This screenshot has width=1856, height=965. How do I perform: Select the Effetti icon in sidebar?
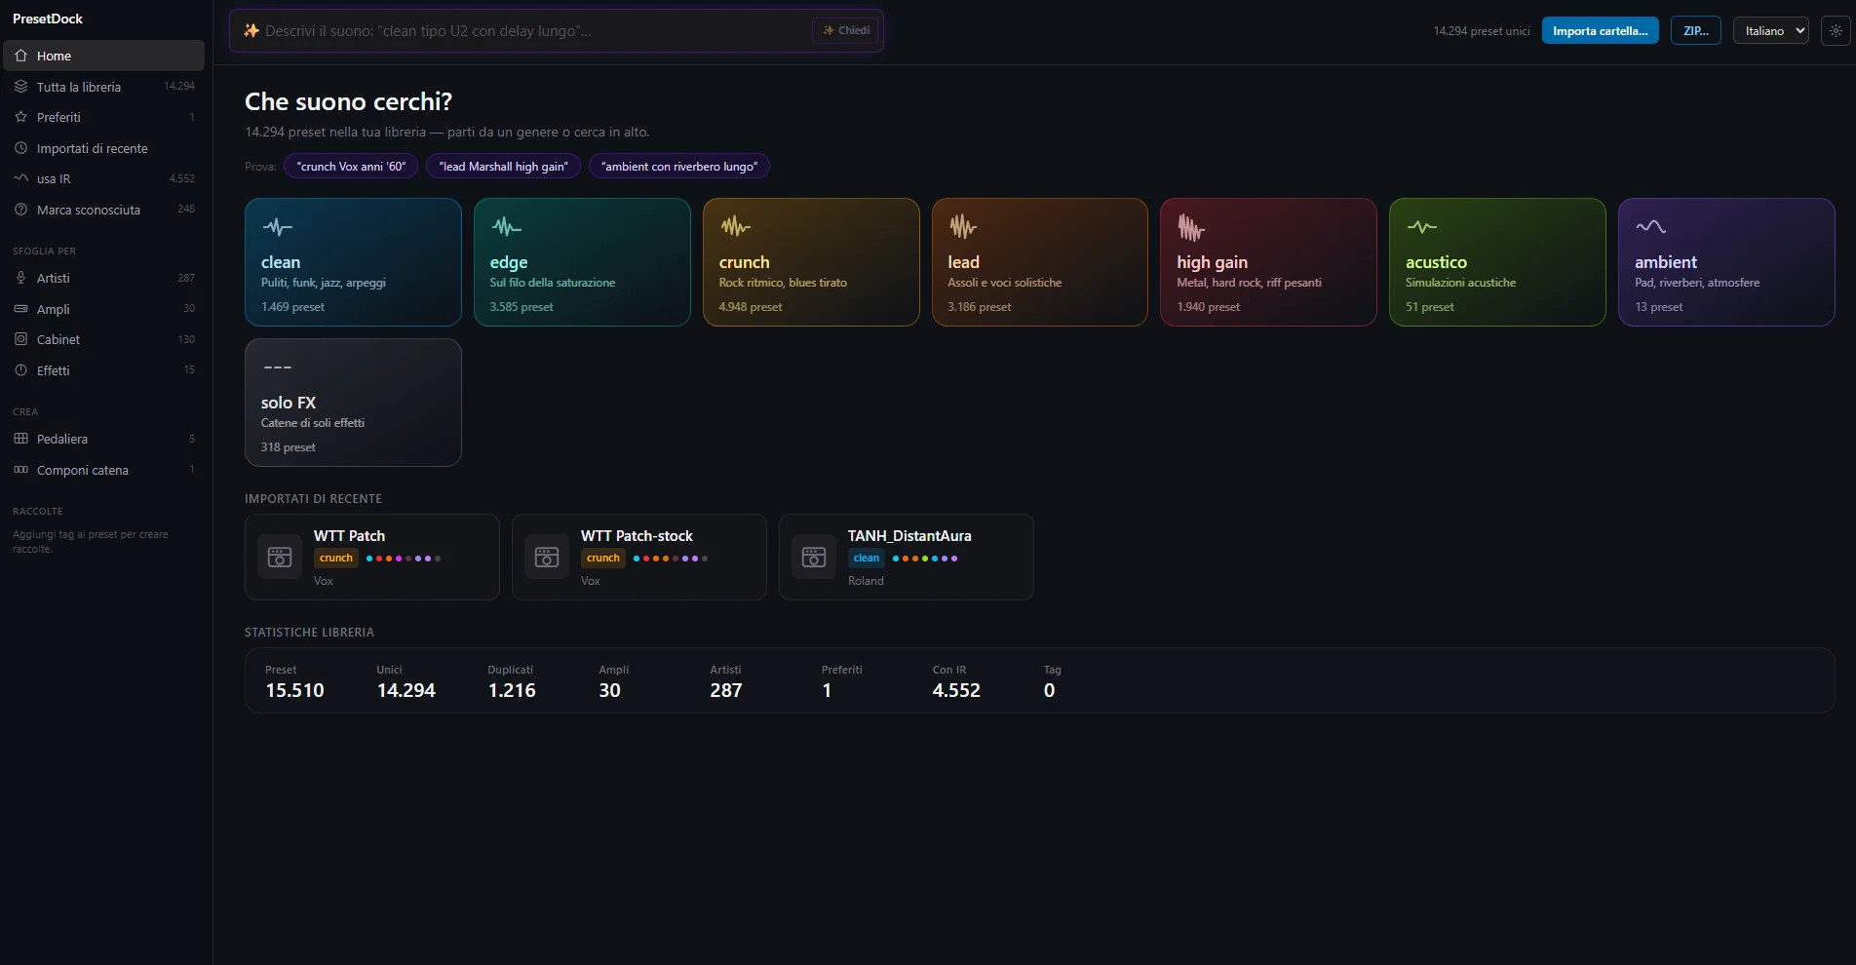coord(21,370)
